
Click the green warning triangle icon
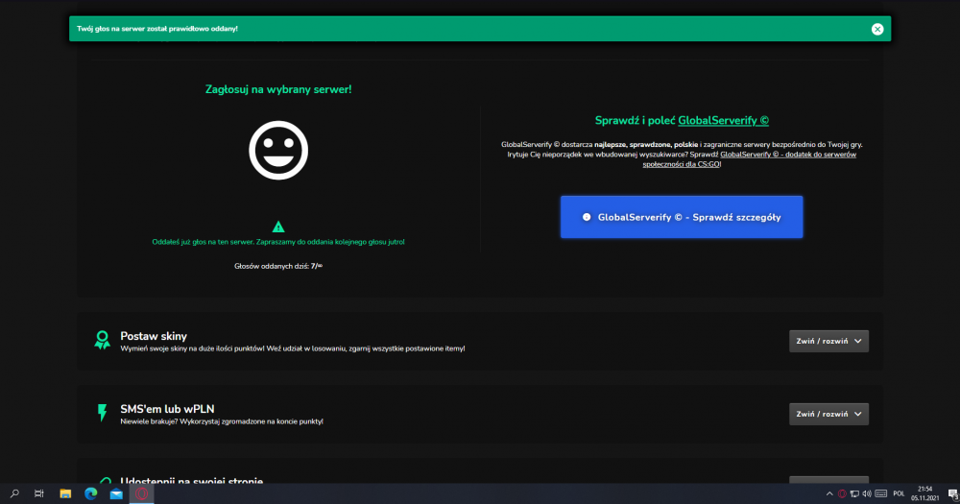coord(278,227)
